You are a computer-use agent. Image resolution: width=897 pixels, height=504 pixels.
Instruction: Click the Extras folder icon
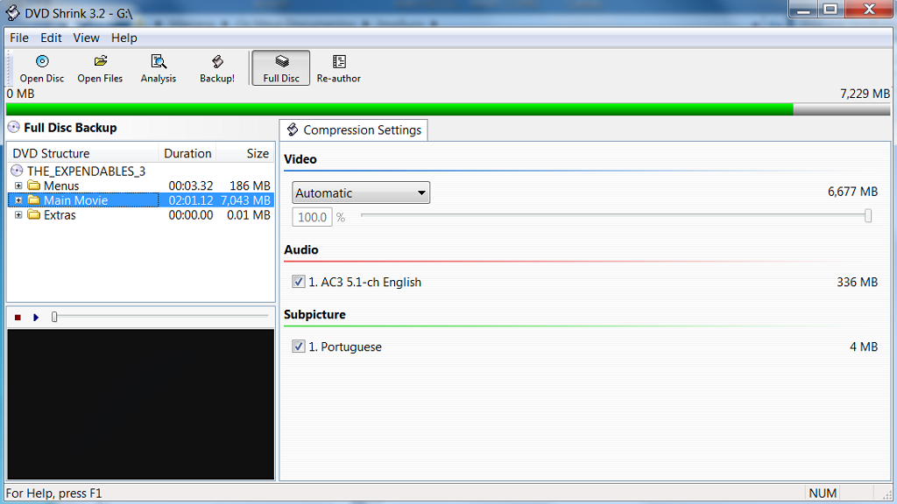(x=34, y=215)
